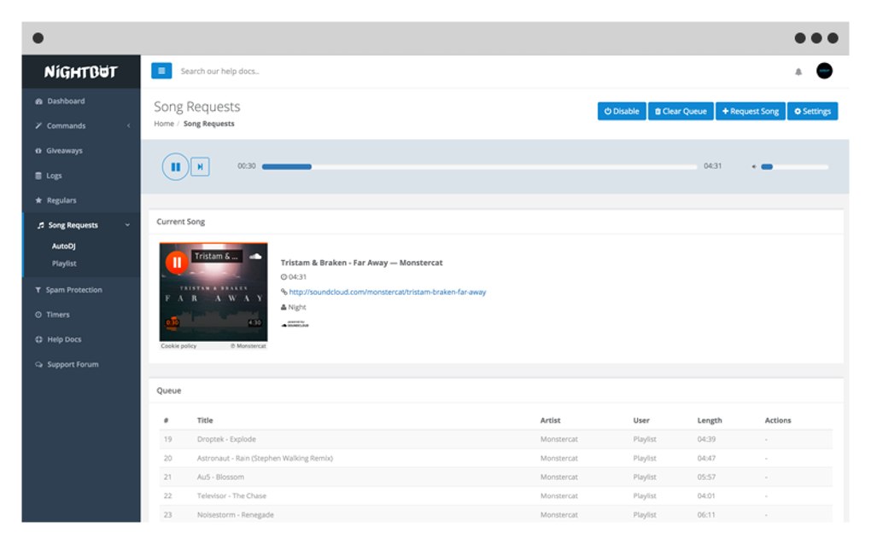Click the current song title Tristam & Braken
871x544 pixels.
tap(361, 263)
